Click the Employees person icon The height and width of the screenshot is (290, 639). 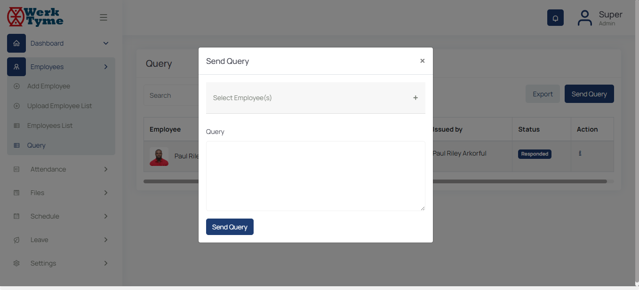coord(16,67)
